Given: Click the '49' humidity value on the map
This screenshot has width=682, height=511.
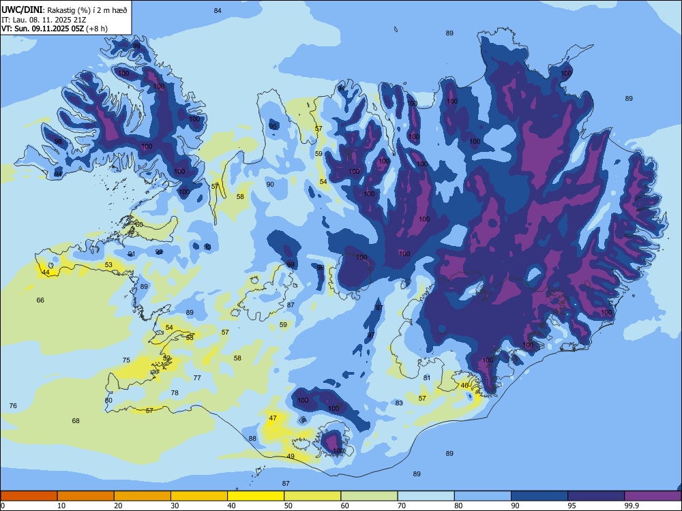Looking at the screenshot, I should 291,456.
